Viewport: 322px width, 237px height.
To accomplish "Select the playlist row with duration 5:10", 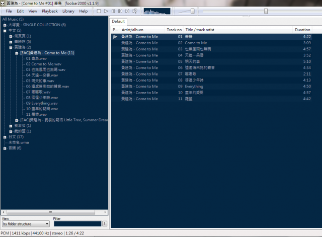I will point(211,61).
